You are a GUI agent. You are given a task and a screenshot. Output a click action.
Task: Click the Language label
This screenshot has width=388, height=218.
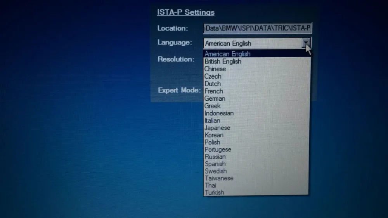[175, 42]
